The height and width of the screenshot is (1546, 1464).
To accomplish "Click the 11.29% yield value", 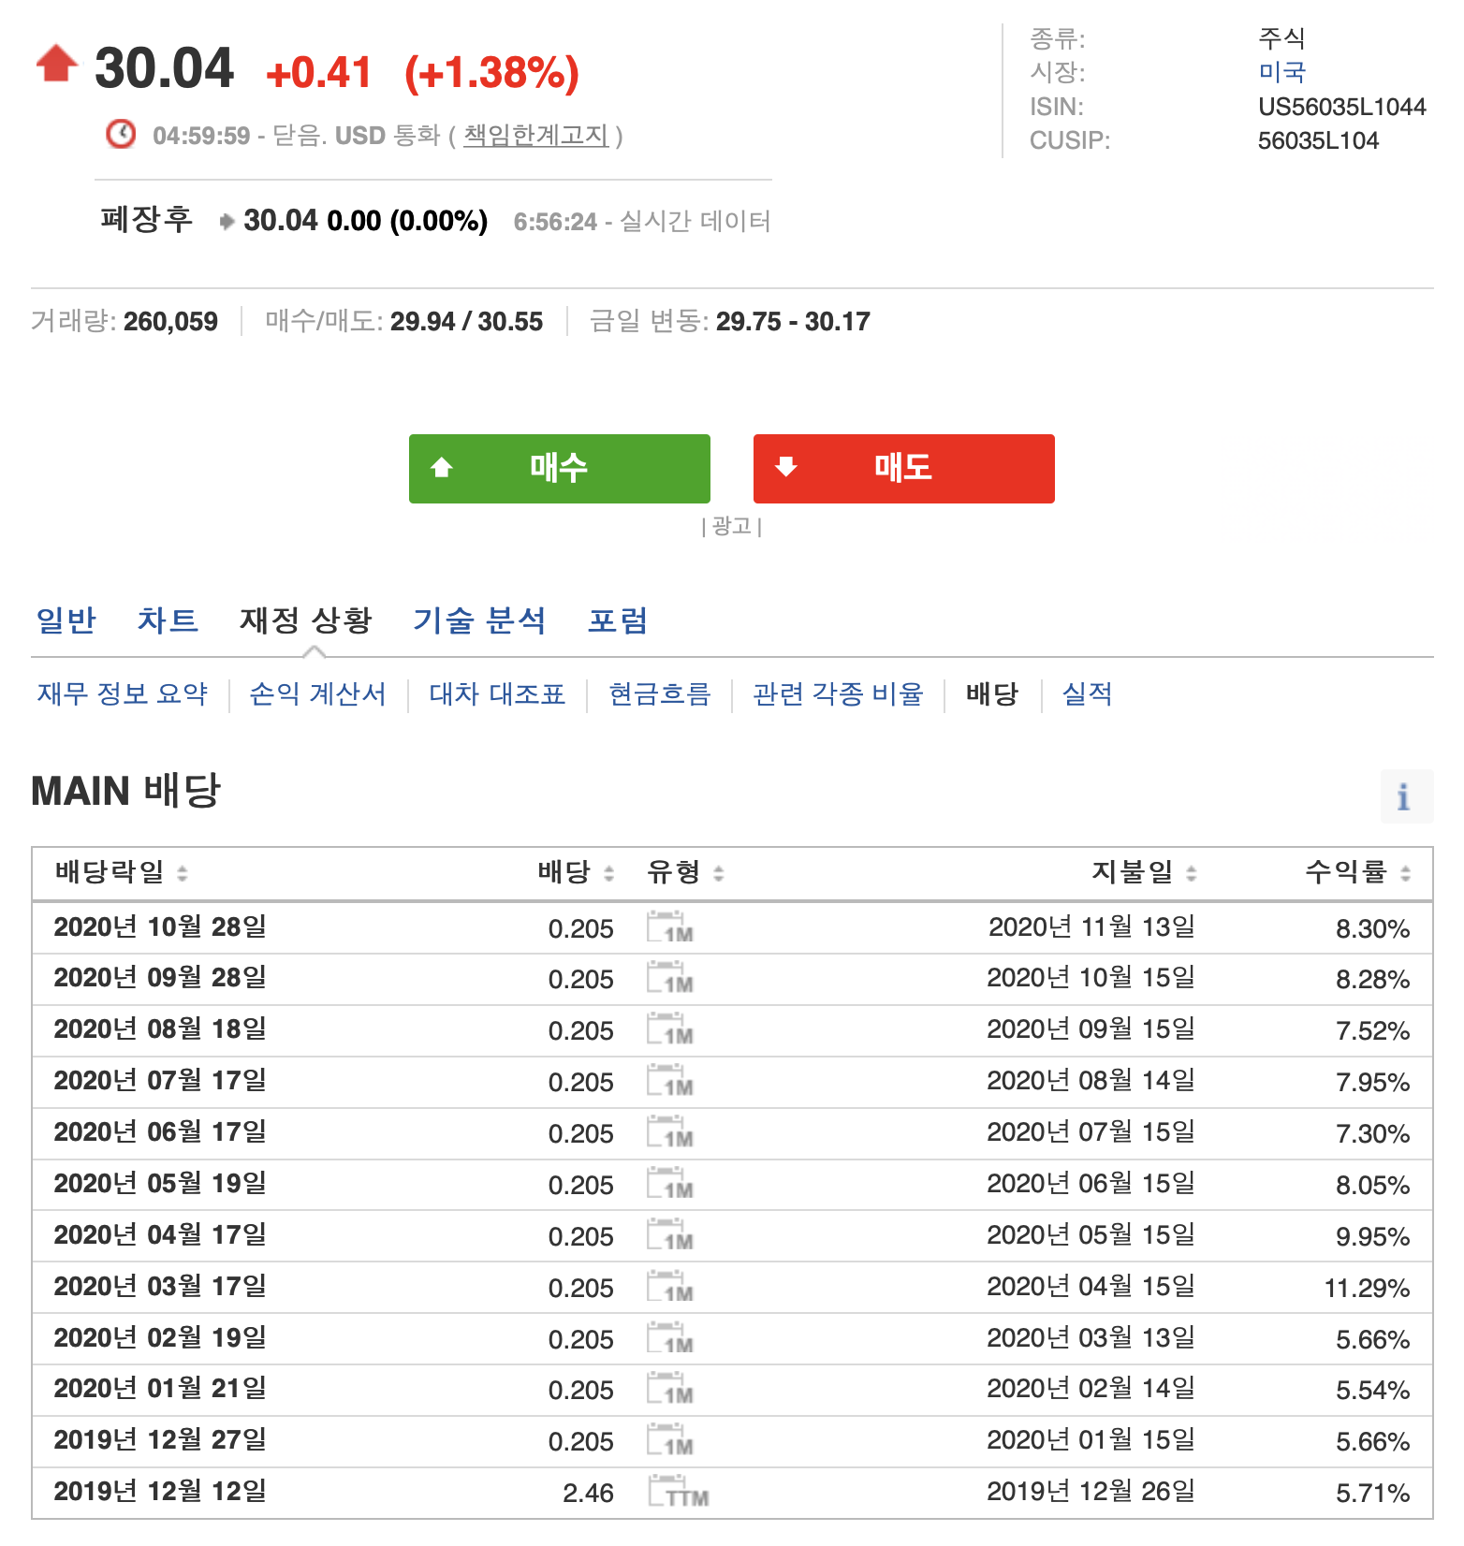I will click(1367, 1288).
